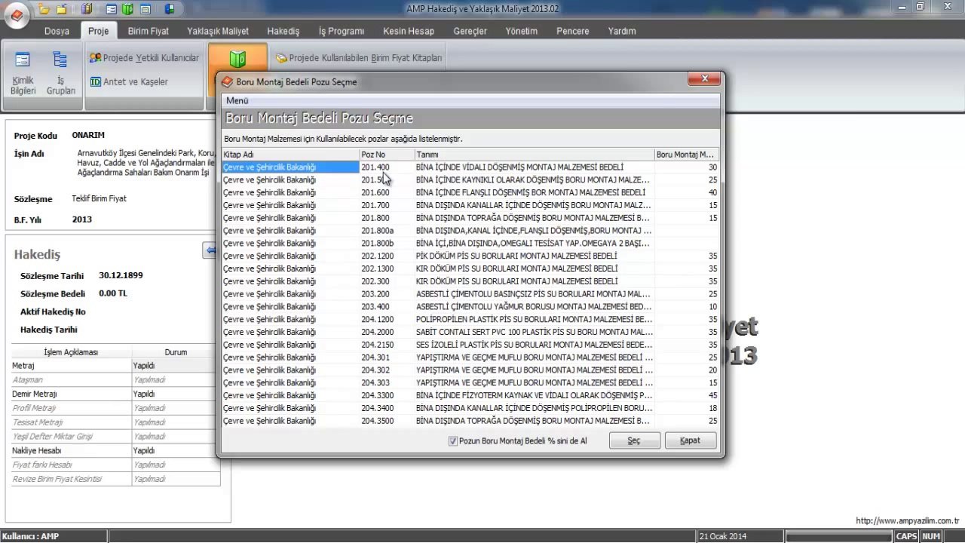This screenshot has height=543, width=965.
Task: Click the Durum column header
Action: point(176,352)
